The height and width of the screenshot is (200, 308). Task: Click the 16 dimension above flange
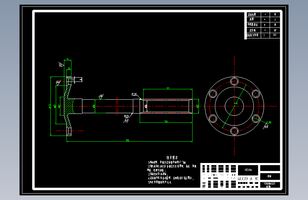click(67, 59)
